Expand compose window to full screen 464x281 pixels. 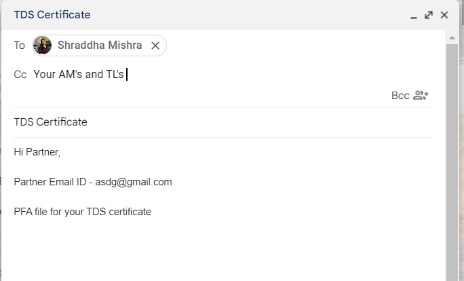point(429,15)
